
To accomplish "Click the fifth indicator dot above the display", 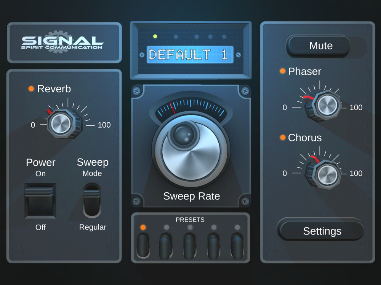I will pos(224,37).
